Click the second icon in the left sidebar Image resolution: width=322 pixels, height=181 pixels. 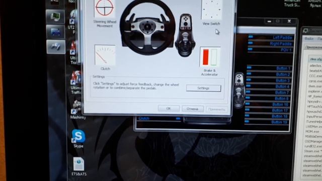[55, 32]
